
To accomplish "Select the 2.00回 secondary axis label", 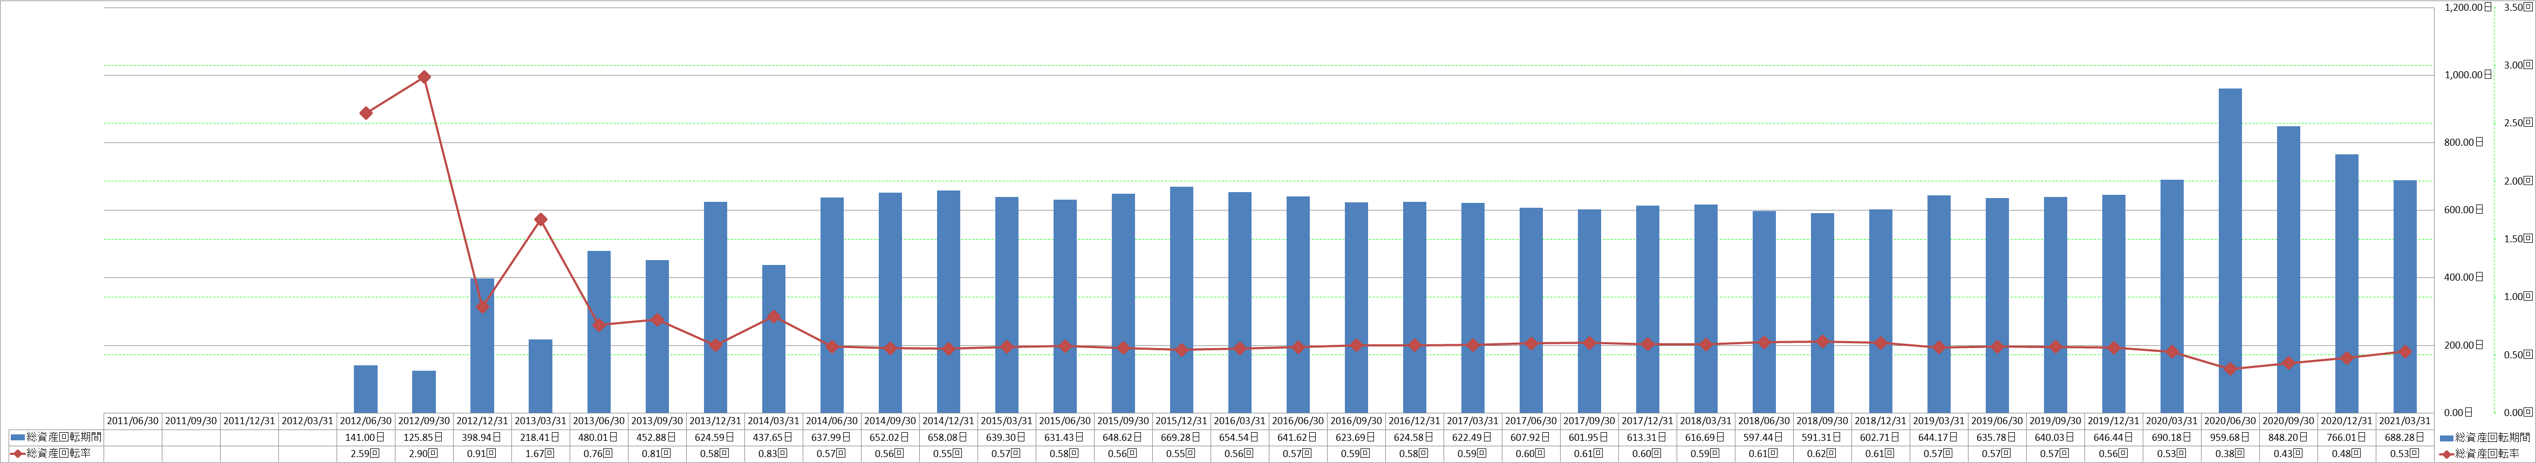I will [2519, 181].
